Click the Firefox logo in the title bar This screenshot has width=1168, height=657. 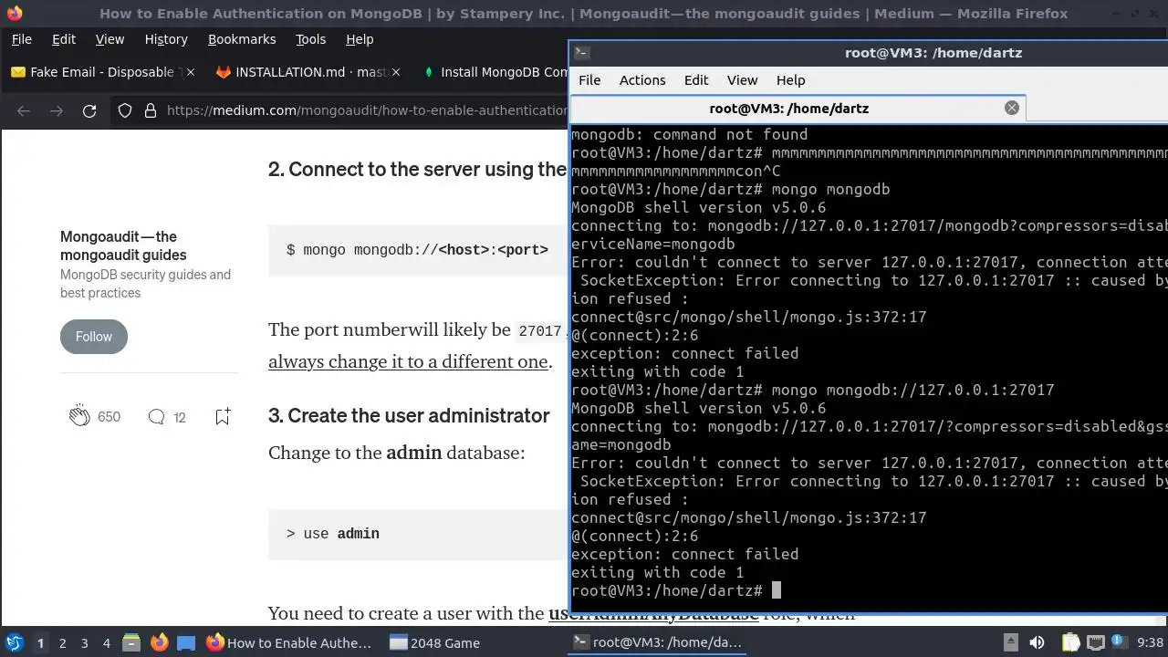(x=14, y=14)
